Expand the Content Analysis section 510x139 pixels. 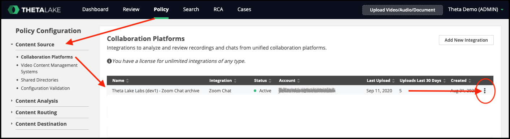(36, 101)
